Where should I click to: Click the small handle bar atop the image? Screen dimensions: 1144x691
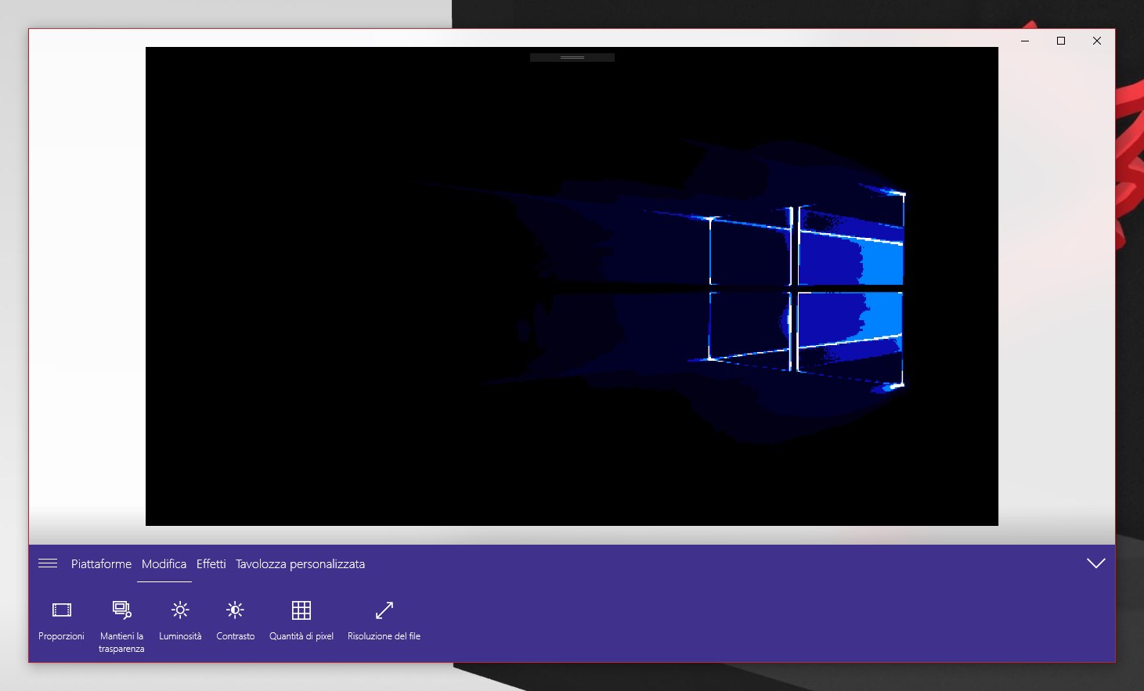coord(572,57)
